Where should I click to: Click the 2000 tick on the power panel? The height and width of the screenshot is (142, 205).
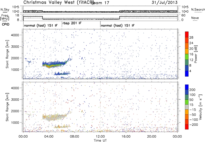click(15, 58)
